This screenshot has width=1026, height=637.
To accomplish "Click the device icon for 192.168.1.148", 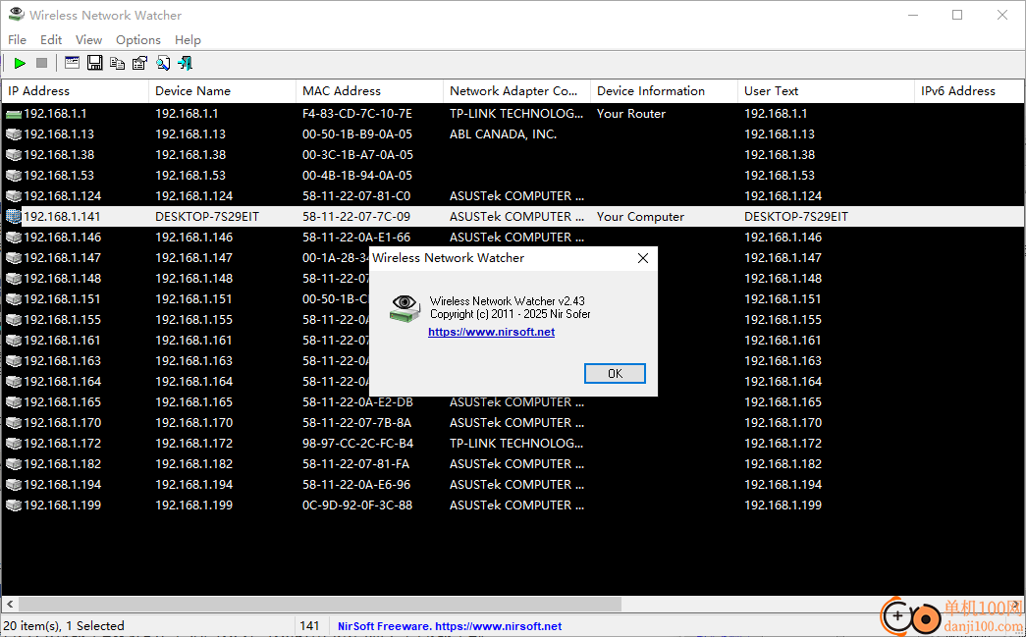I will [x=14, y=279].
